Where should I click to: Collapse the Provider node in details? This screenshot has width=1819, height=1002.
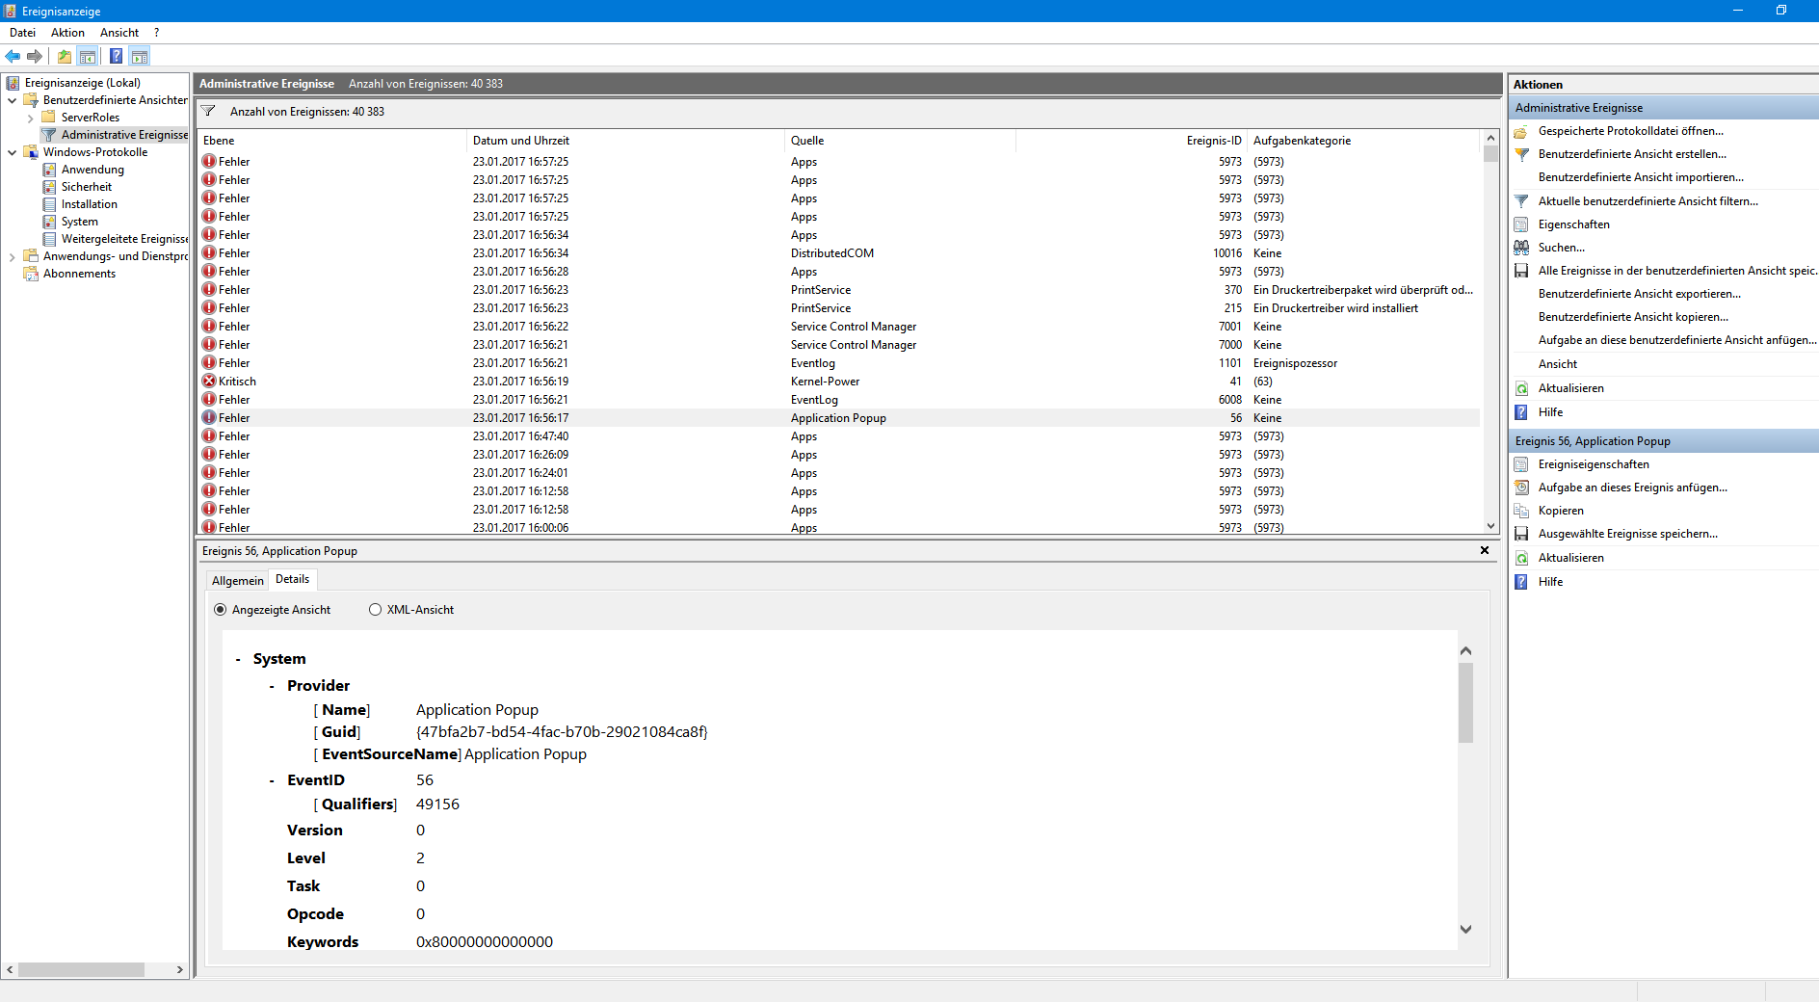pyautogui.click(x=272, y=687)
